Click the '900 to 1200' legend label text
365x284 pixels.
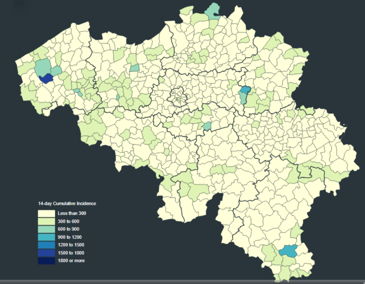point(70,237)
